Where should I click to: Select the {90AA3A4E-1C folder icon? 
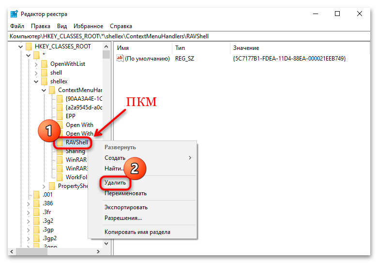click(x=60, y=99)
